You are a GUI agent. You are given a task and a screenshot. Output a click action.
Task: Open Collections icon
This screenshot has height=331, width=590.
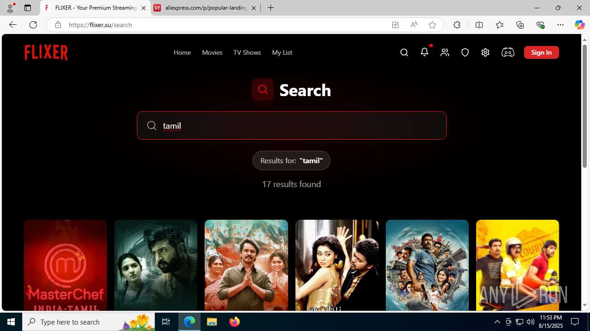click(x=520, y=25)
